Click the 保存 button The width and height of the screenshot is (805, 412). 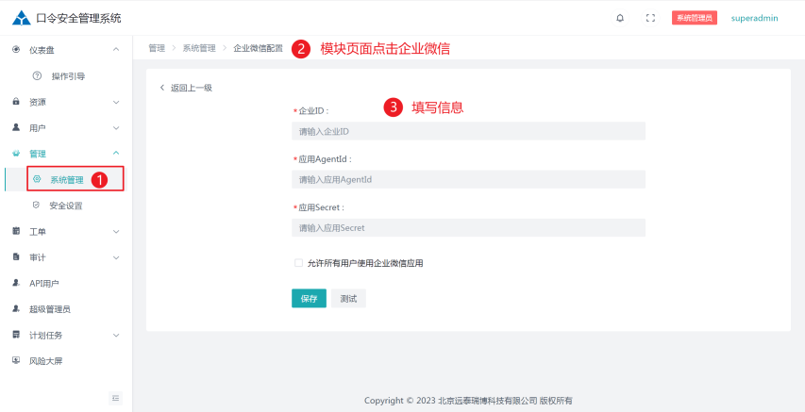point(309,298)
